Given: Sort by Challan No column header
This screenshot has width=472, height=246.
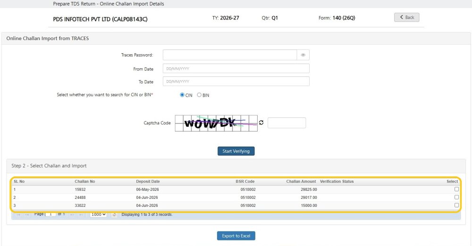Looking at the screenshot, I should [x=85, y=181].
